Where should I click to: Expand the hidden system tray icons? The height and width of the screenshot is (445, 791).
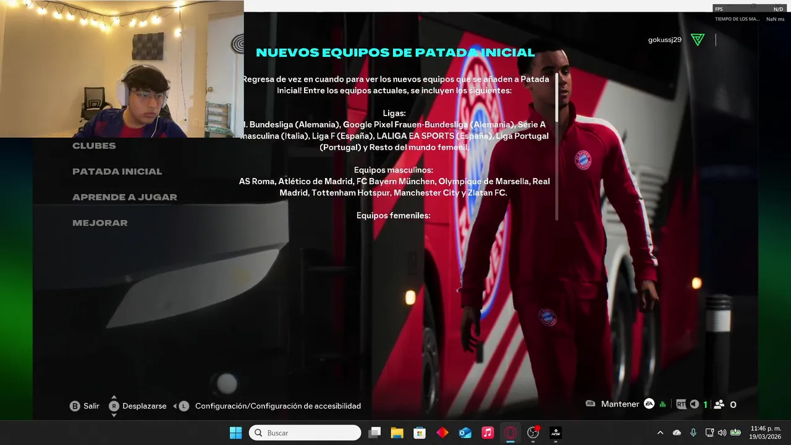pos(660,433)
